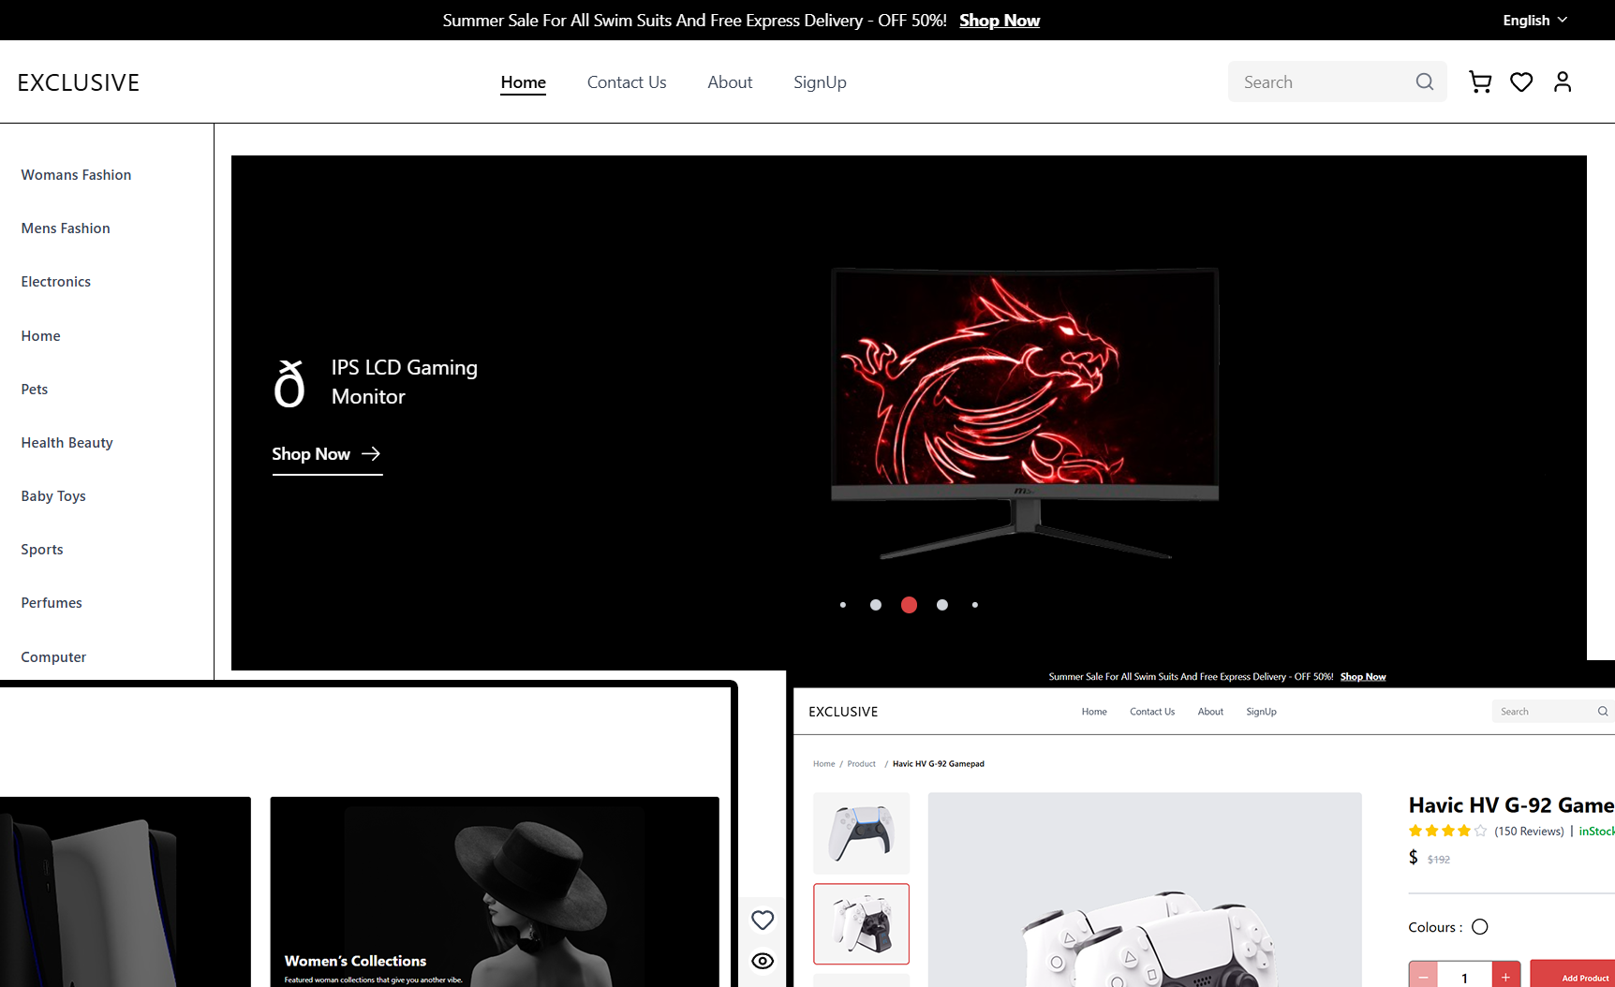Open the Home category in the sidebar
1615x987 pixels.
(40, 336)
